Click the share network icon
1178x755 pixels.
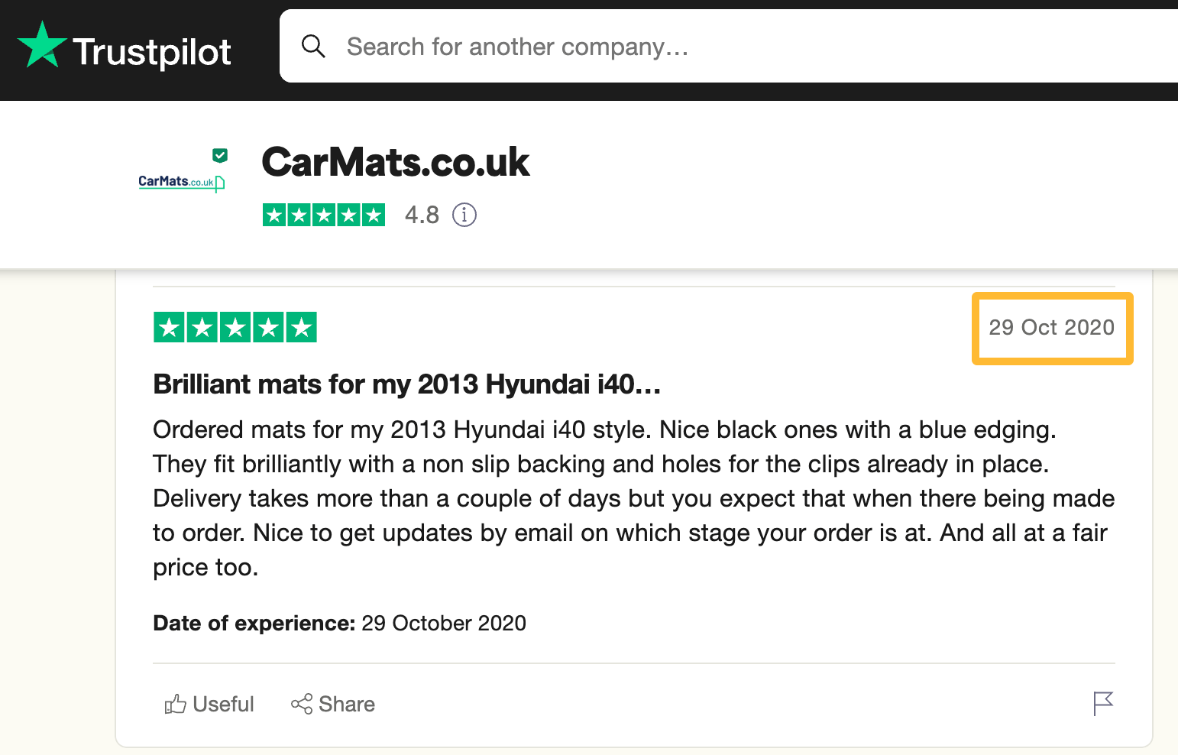click(x=302, y=704)
